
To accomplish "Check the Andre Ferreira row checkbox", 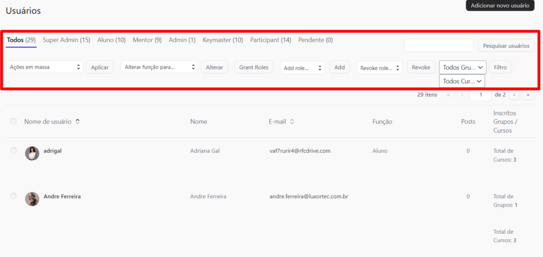I will coord(14,196).
